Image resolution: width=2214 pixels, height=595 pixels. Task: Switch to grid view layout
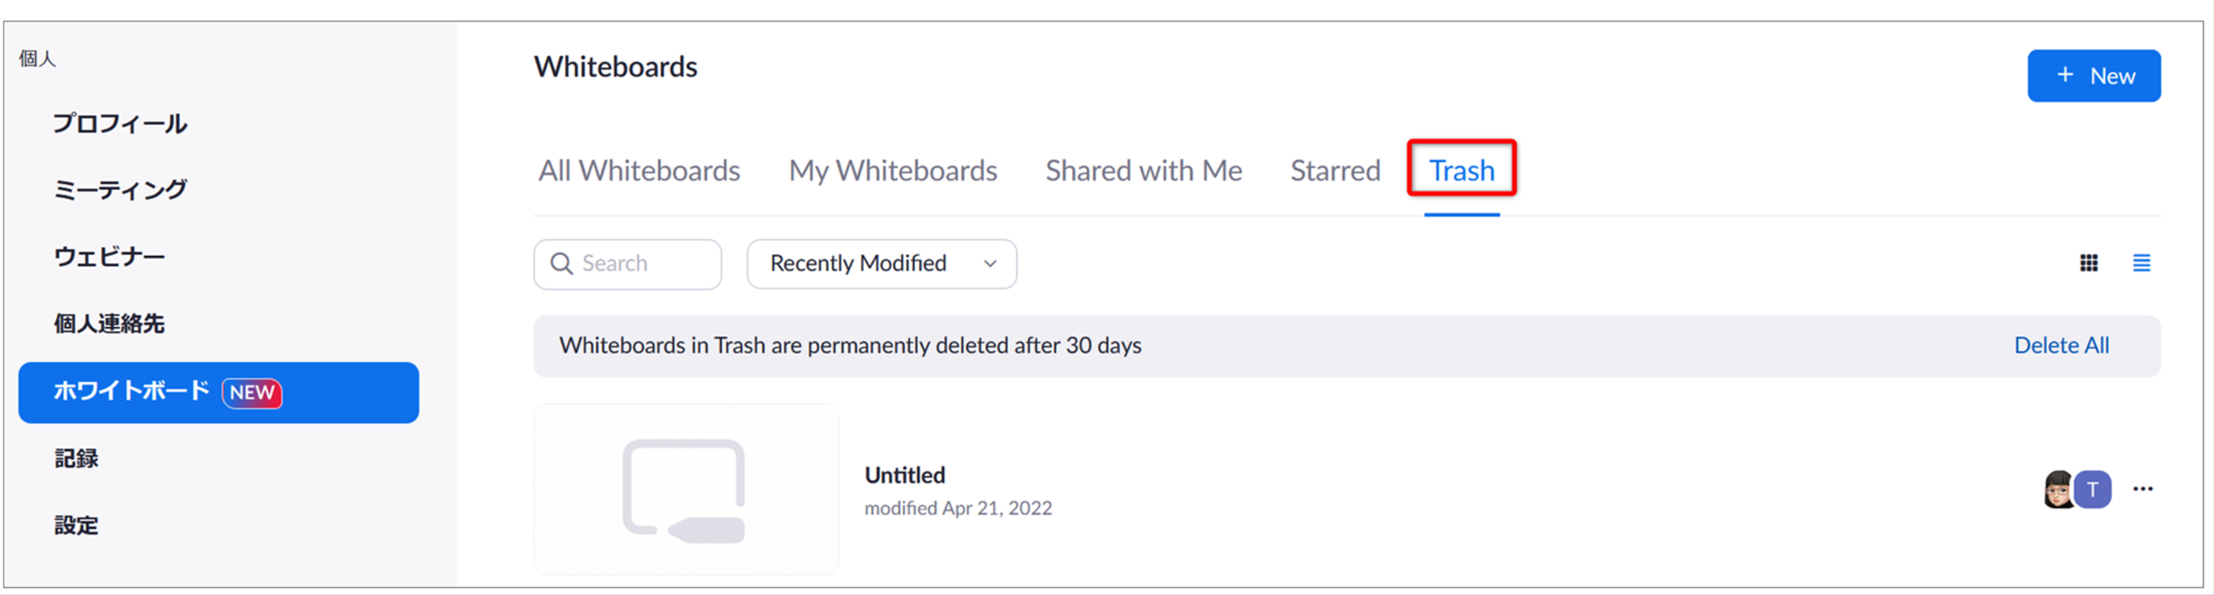point(2088,263)
